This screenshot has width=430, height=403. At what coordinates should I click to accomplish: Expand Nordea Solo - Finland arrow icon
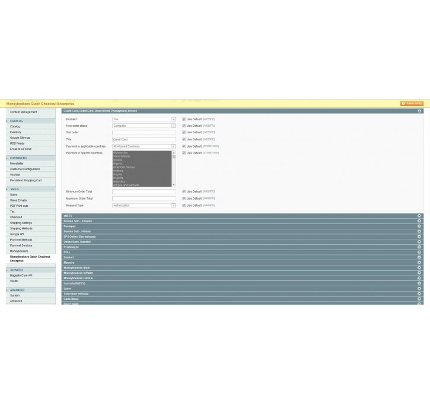(419, 232)
